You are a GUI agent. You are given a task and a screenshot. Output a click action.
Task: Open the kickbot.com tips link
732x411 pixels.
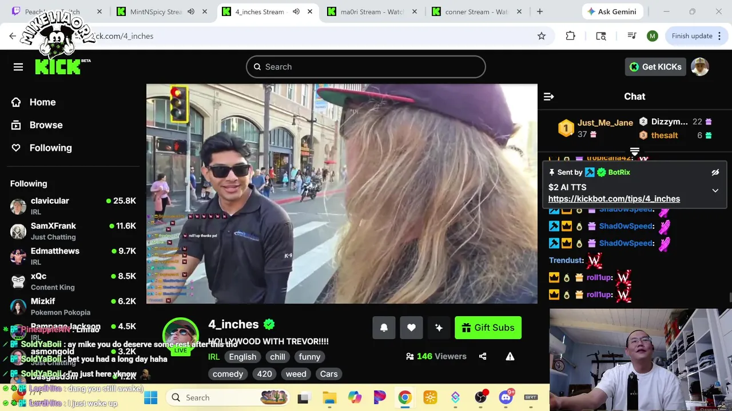(614, 199)
